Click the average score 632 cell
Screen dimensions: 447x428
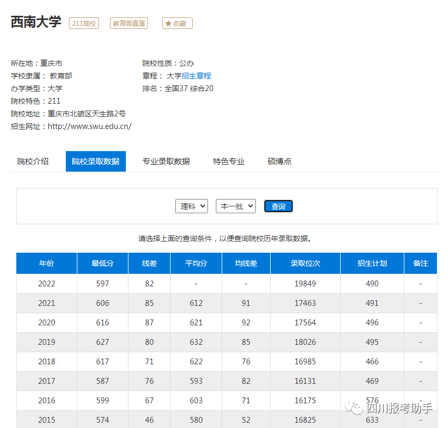196,342
